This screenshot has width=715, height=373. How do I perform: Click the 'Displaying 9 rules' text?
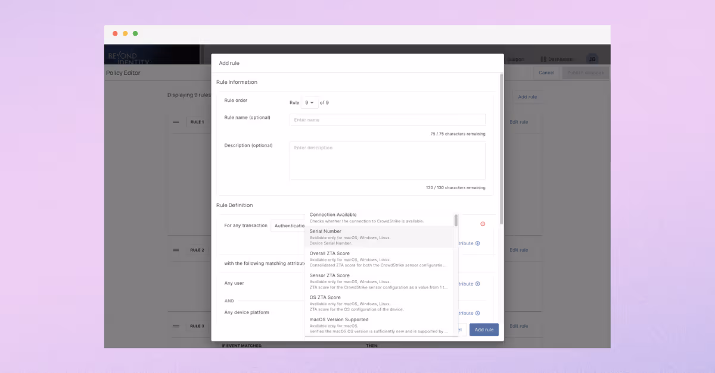click(189, 95)
